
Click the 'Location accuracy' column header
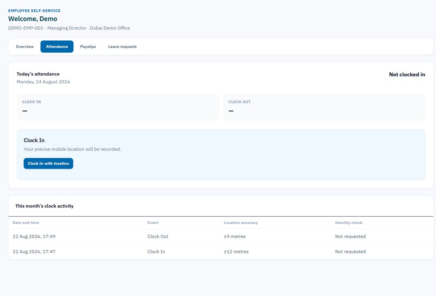241,222
